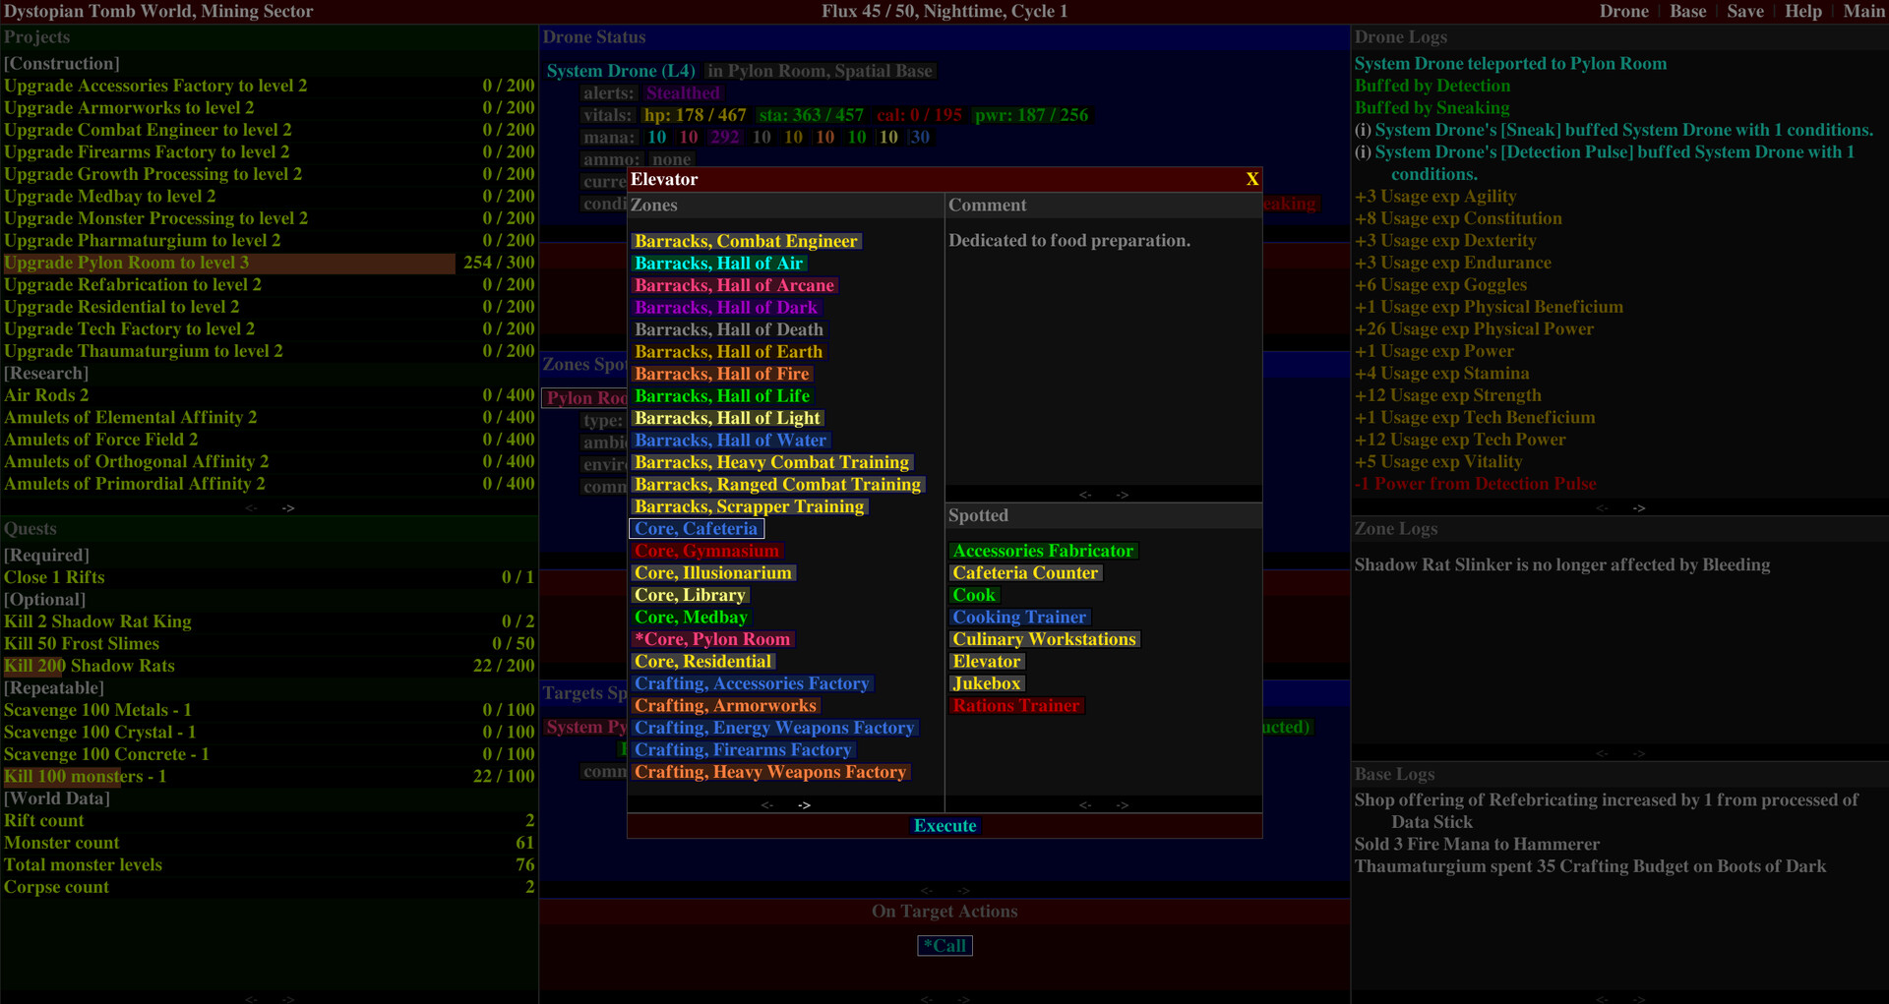Go to next page of Projects list
This screenshot has height=1004, width=1889.
click(288, 508)
